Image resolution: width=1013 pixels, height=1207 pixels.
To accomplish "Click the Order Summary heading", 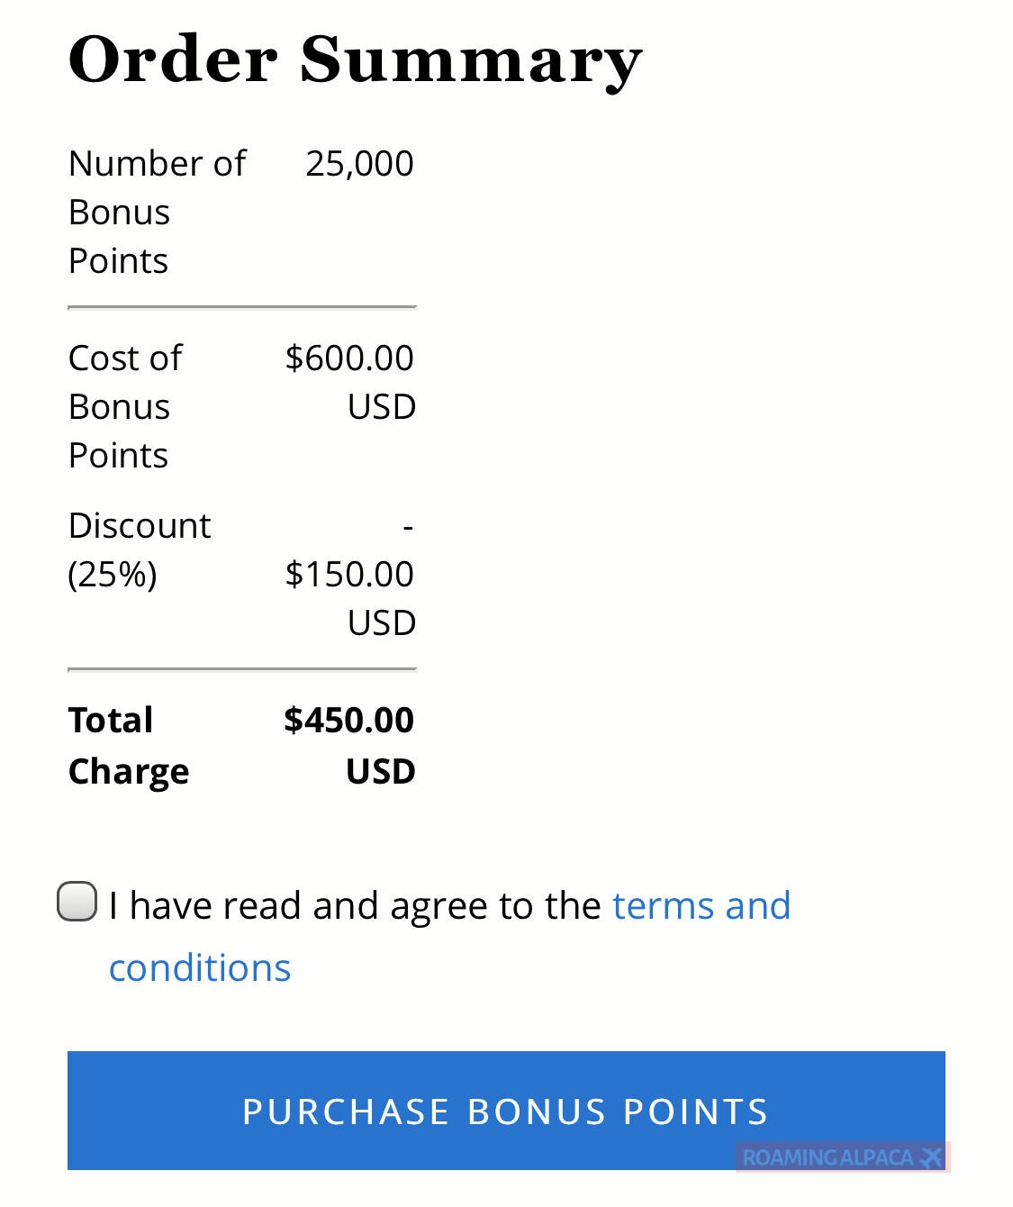I will [x=355, y=60].
